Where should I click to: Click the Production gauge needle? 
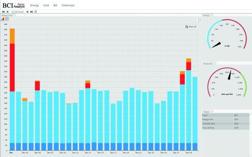point(230,75)
